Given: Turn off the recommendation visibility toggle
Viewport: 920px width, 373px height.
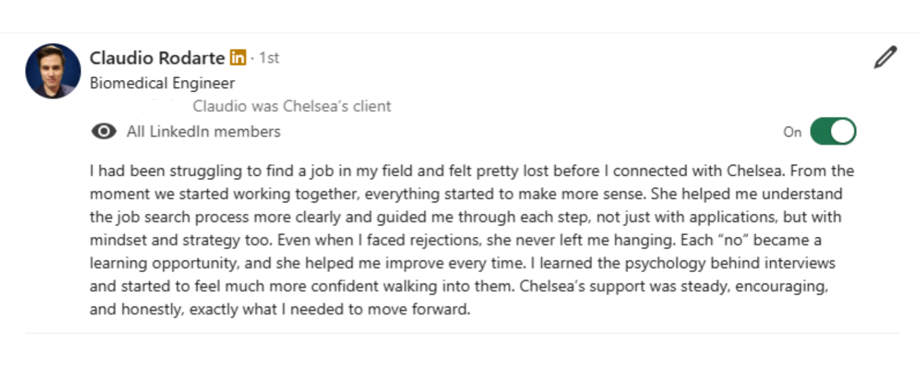Looking at the screenshot, I should tap(833, 131).
